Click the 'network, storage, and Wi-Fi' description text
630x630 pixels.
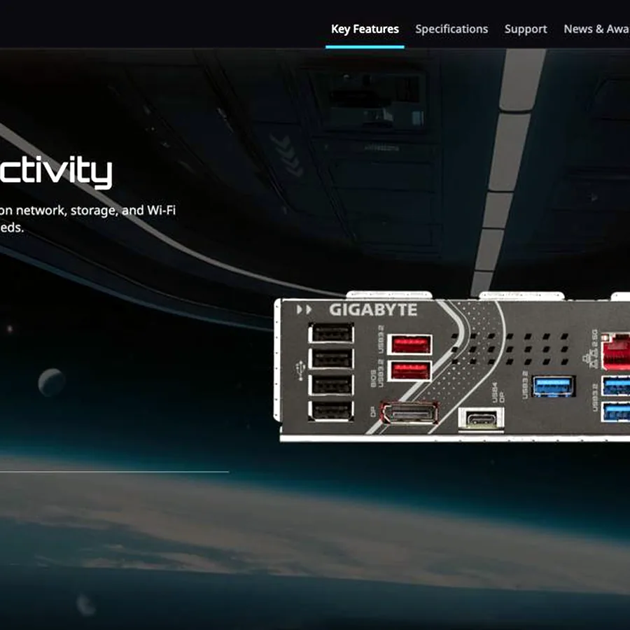(96, 210)
